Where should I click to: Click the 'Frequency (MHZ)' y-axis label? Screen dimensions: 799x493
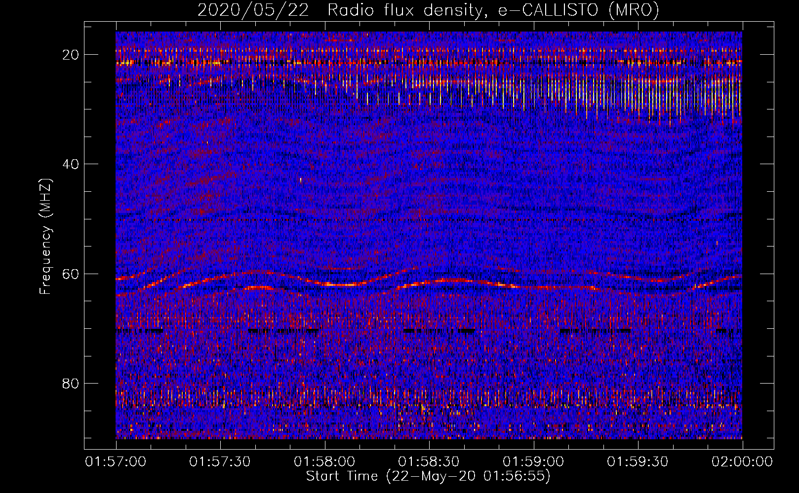coord(45,237)
